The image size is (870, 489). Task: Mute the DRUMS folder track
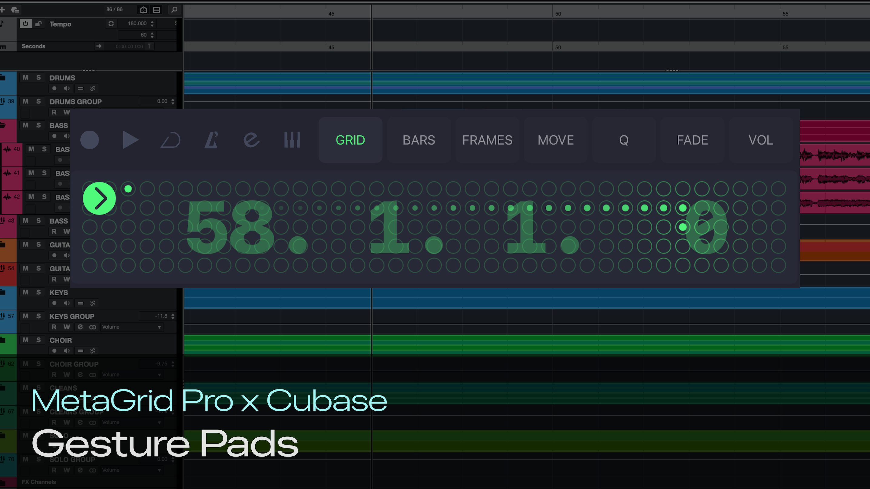pyautogui.click(x=25, y=78)
